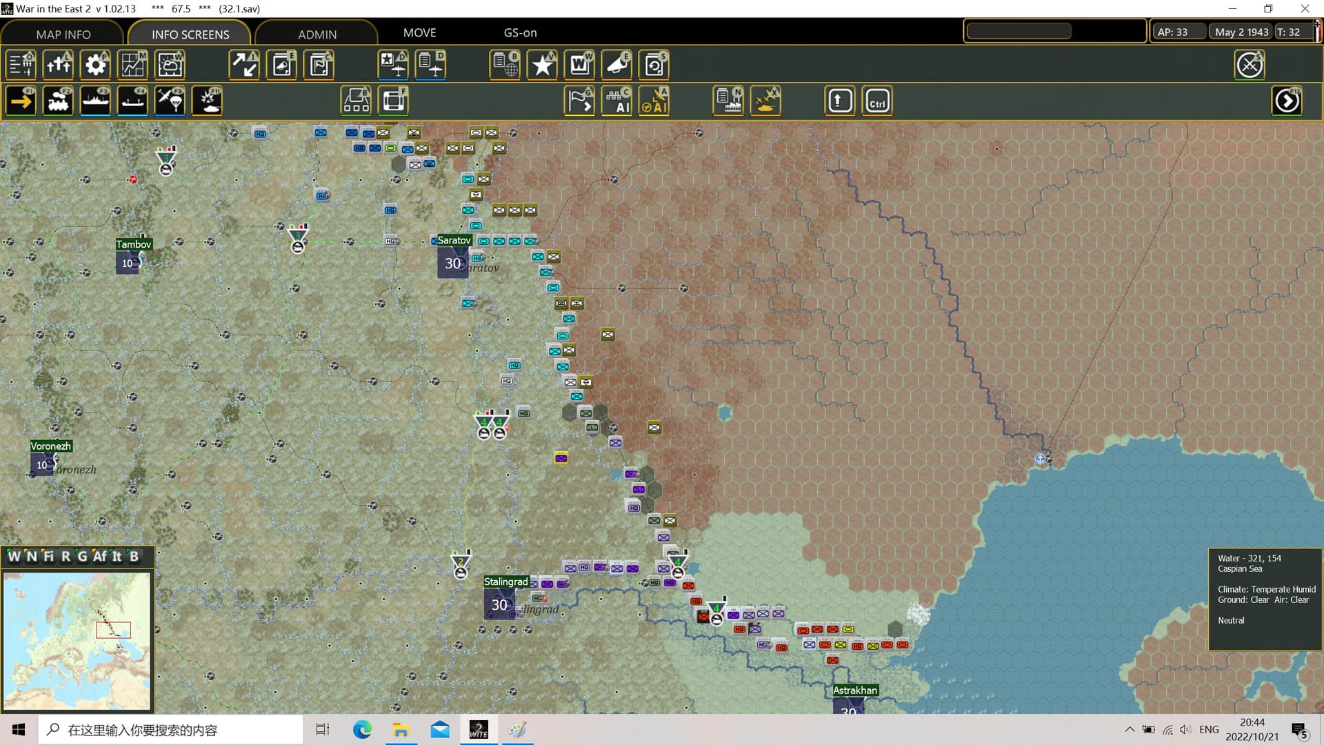The image size is (1324, 745).
Task: Click the Windows Start button
Action: 19,730
